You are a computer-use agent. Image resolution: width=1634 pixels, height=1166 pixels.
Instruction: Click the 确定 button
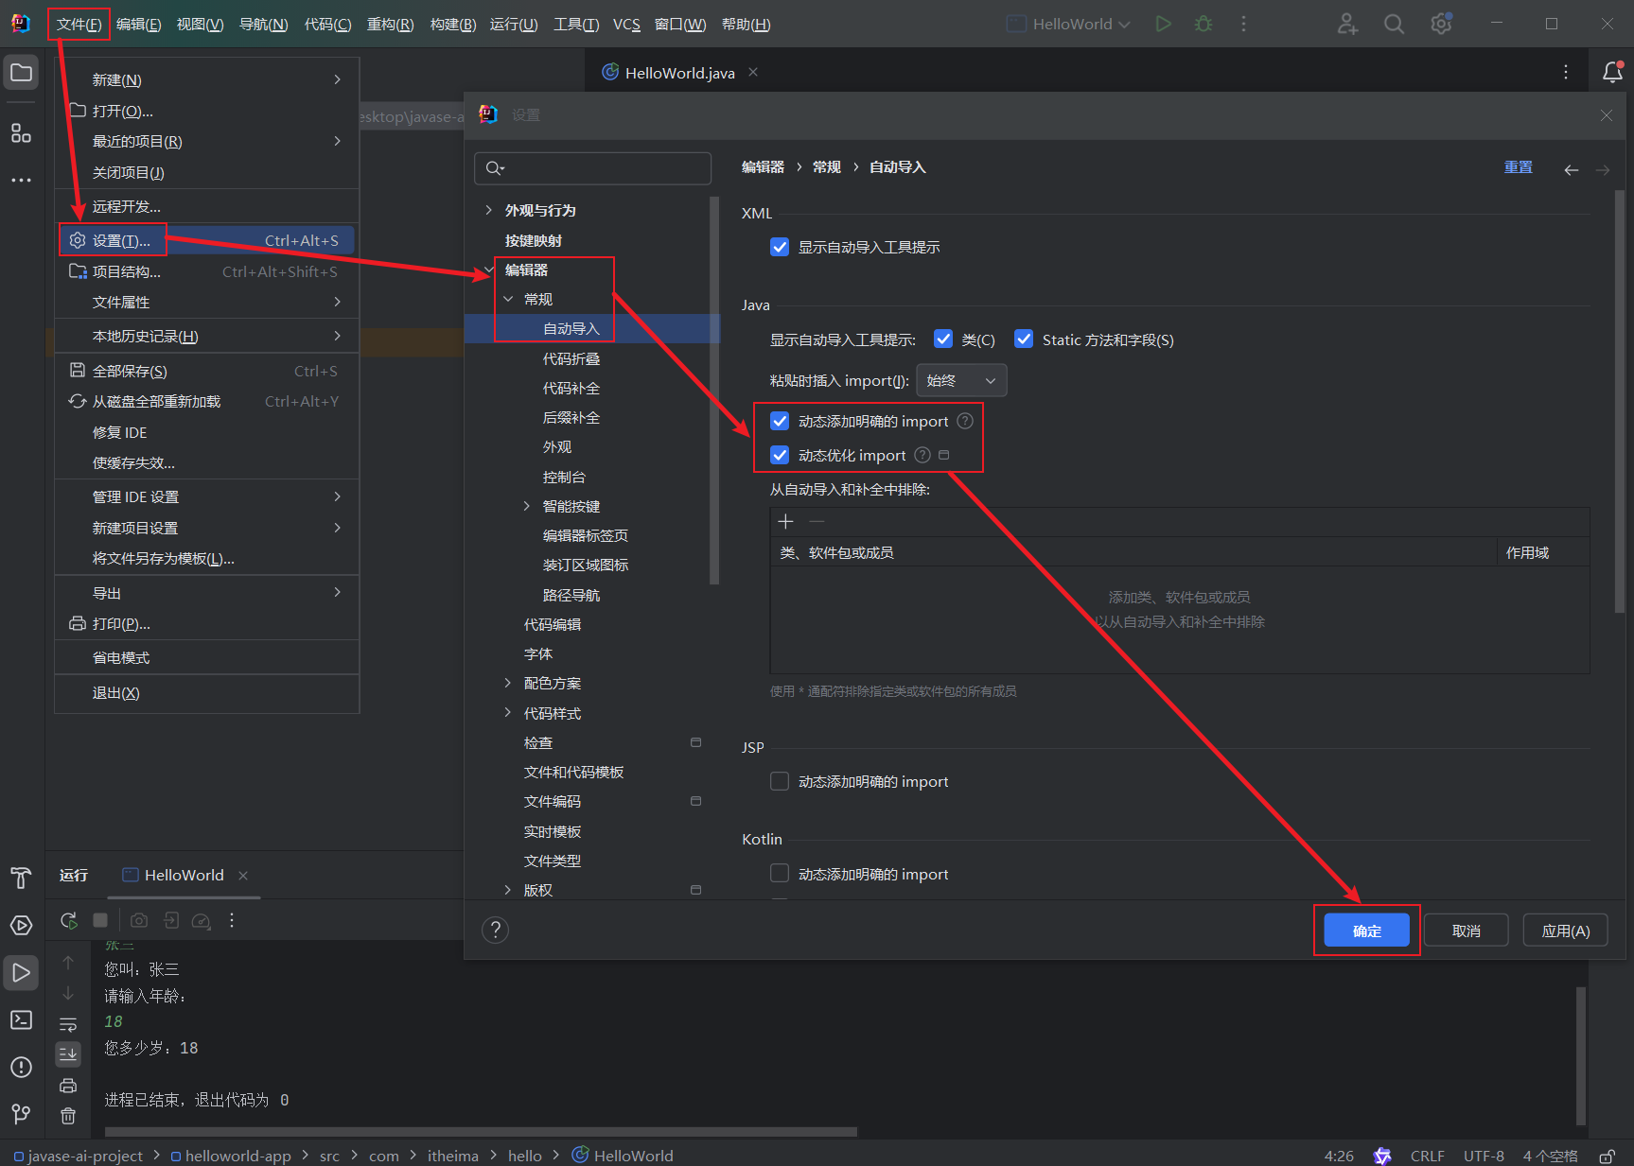click(1366, 931)
